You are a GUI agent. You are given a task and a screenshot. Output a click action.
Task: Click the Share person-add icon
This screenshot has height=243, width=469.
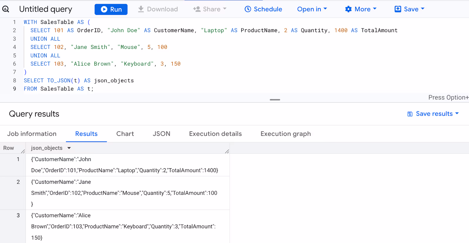point(197,9)
